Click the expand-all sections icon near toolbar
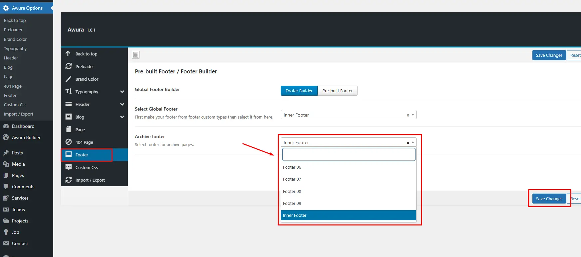The width and height of the screenshot is (581, 257). click(x=136, y=55)
